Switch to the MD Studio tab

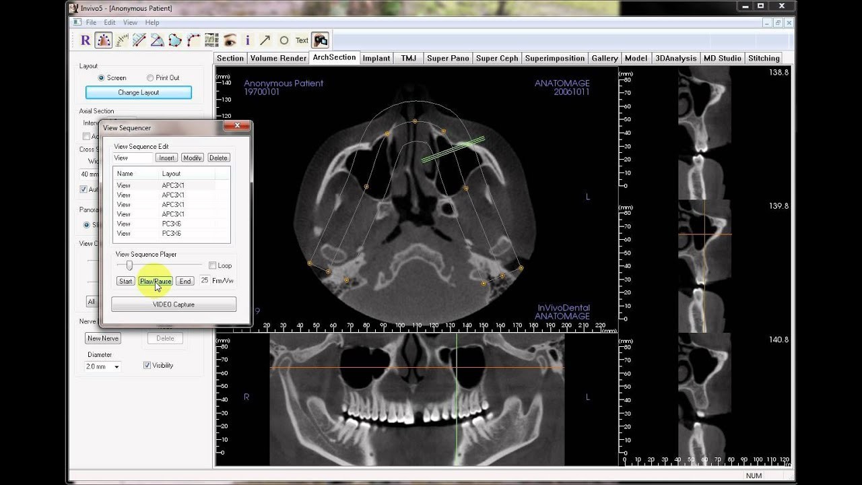pyautogui.click(x=723, y=59)
